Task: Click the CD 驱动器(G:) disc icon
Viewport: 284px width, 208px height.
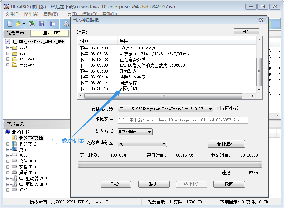Action: [x=14, y=178]
